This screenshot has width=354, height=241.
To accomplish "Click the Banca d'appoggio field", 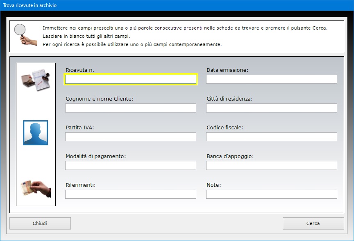I will pos(271,165).
